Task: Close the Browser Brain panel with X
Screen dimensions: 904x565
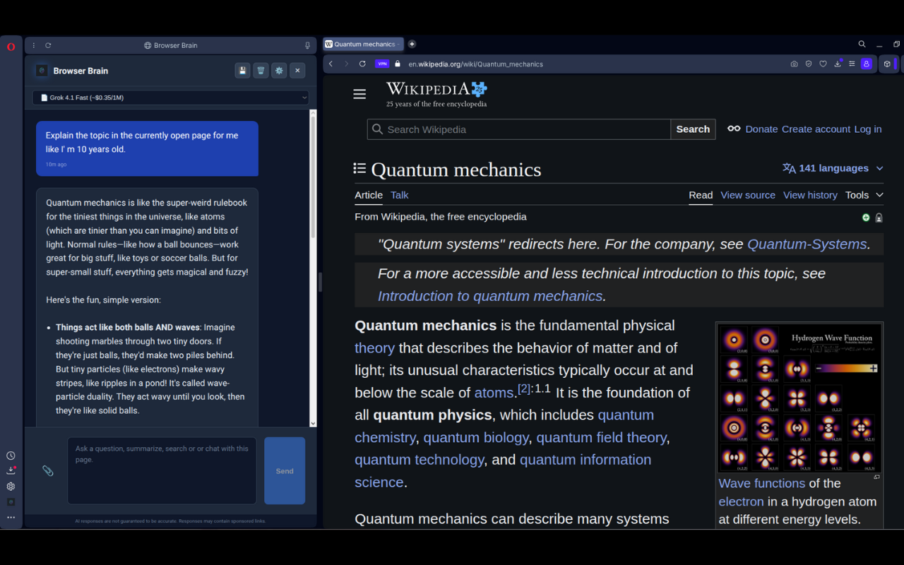Action: coord(297,71)
